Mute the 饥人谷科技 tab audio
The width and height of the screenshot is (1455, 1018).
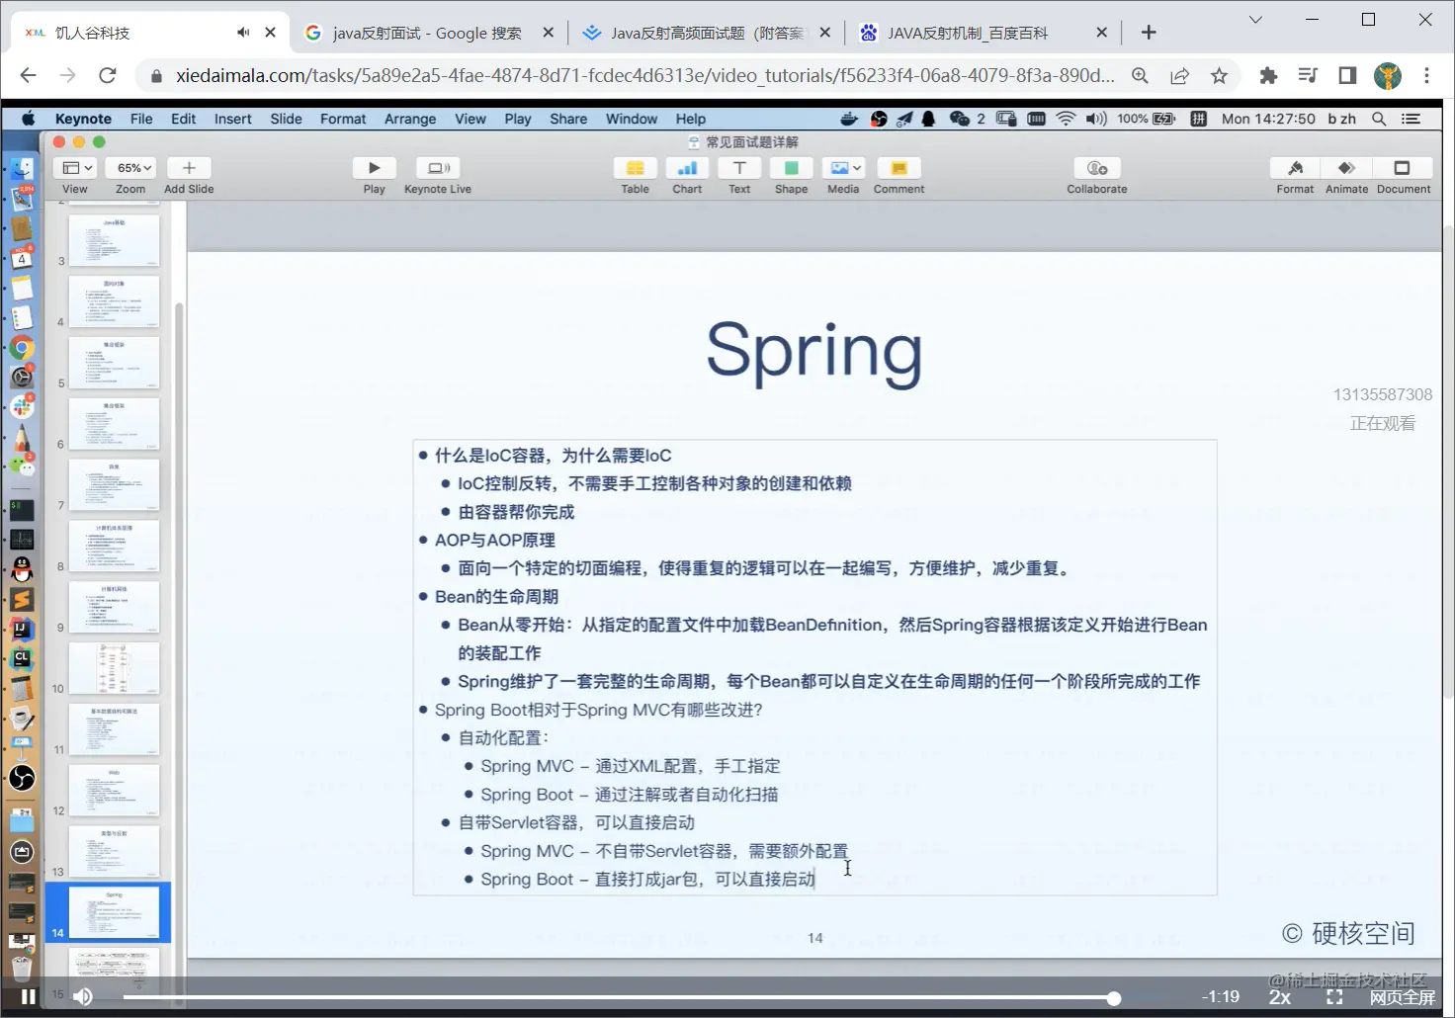243,33
